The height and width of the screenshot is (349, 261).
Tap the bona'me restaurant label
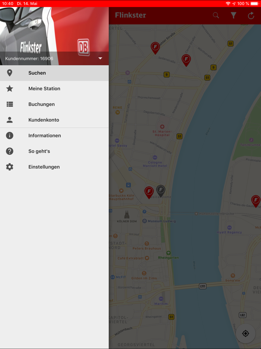[233, 280]
